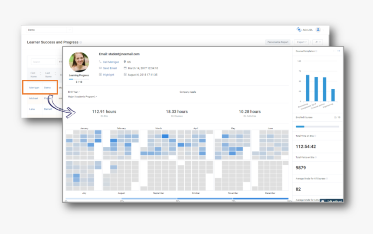
Task: Click info icon next to Learner Success title
Action: [81, 42]
